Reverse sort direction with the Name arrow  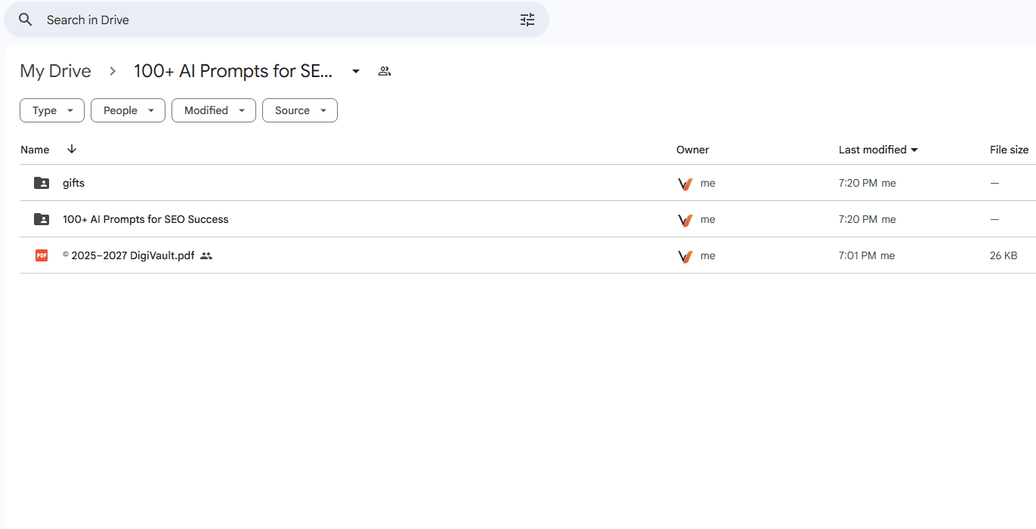coord(72,149)
